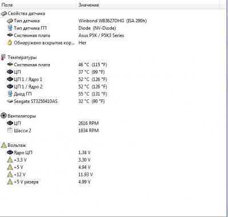The image size is (228, 217).
Task: Click the Seagate ST3250410AS drive icon
Action: pyautogui.click(x=10, y=101)
